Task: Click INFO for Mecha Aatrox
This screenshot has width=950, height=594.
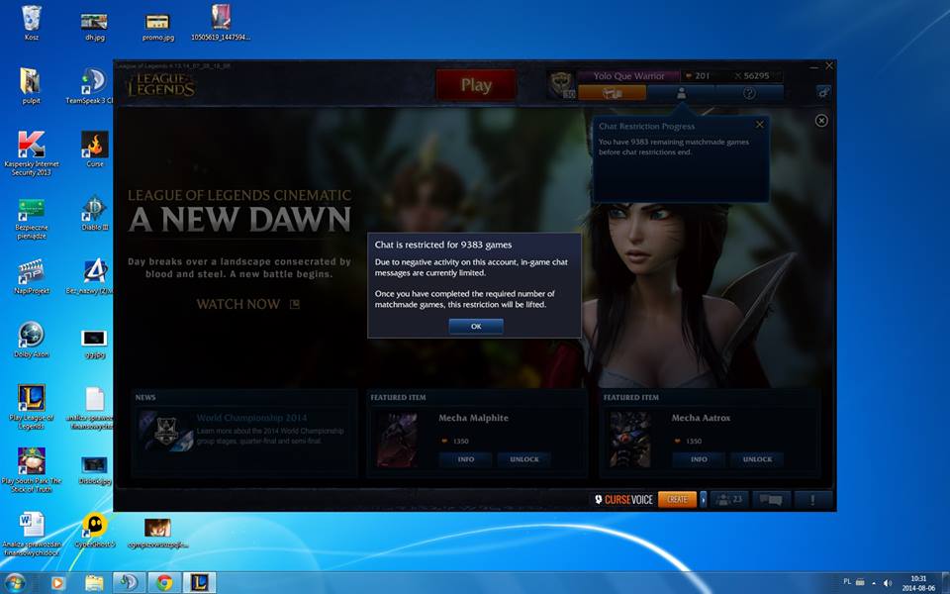Action: (699, 459)
